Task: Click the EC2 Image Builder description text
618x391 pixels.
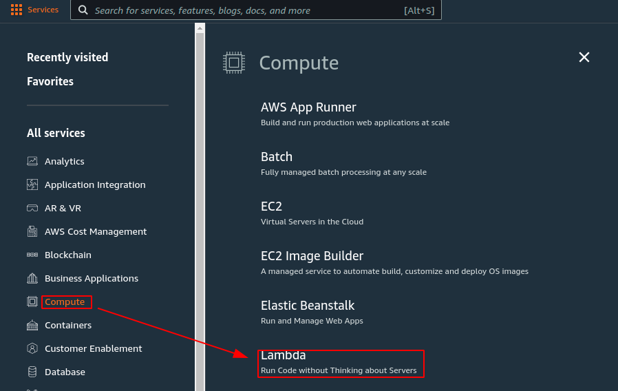Action: coord(394,271)
